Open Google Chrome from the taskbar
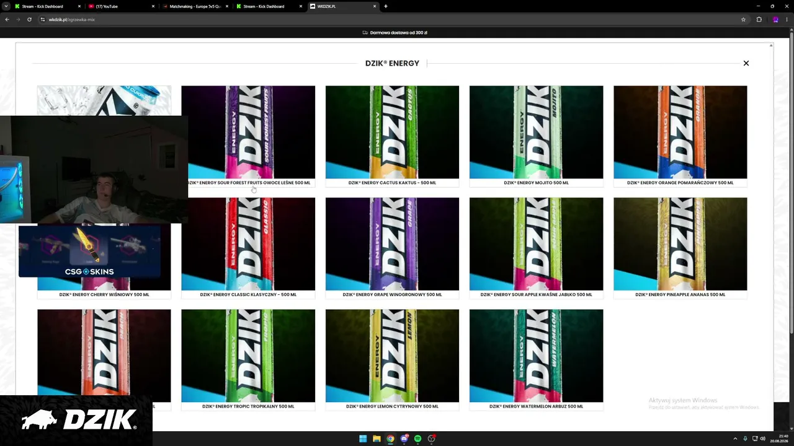Image resolution: width=794 pixels, height=446 pixels. 390,439
